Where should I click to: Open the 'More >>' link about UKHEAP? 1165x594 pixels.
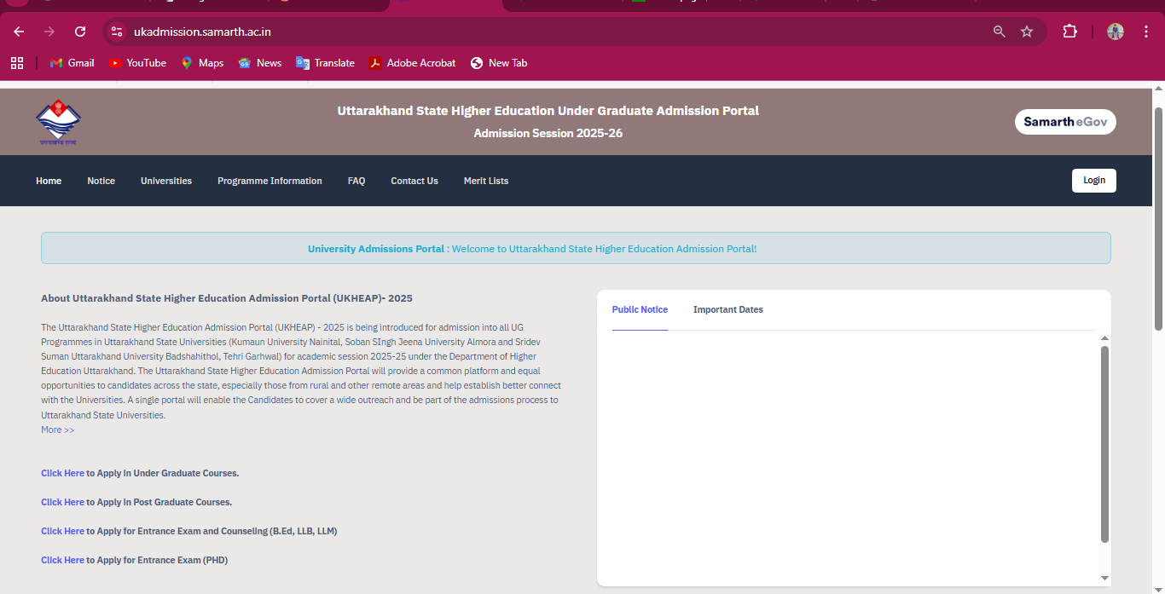click(x=57, y=429)
